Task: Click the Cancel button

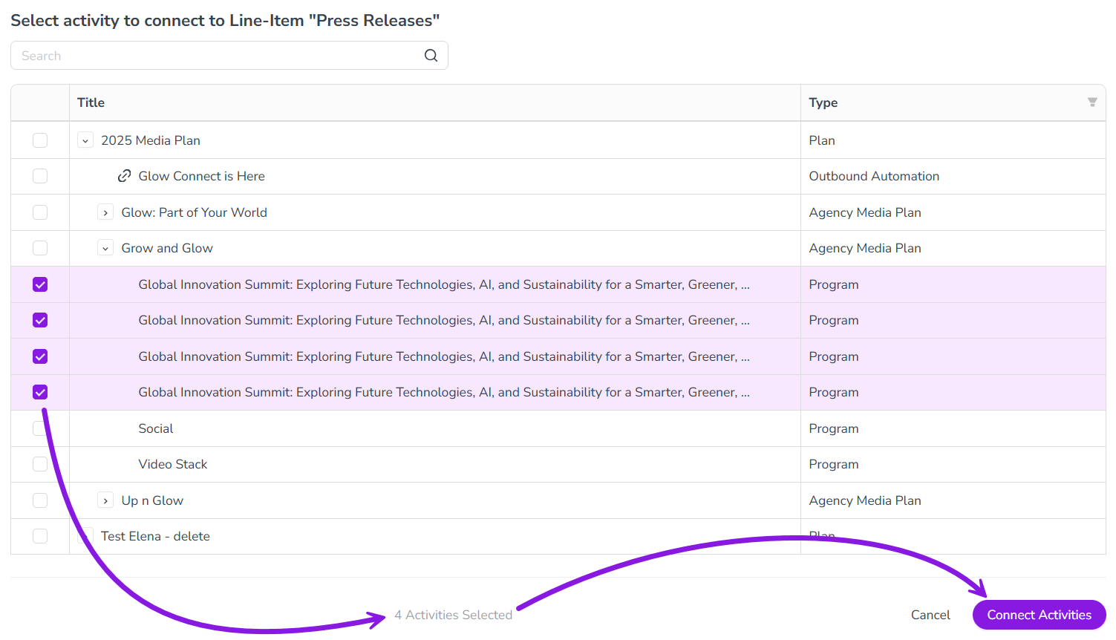Action: click(x=930, y=615)
